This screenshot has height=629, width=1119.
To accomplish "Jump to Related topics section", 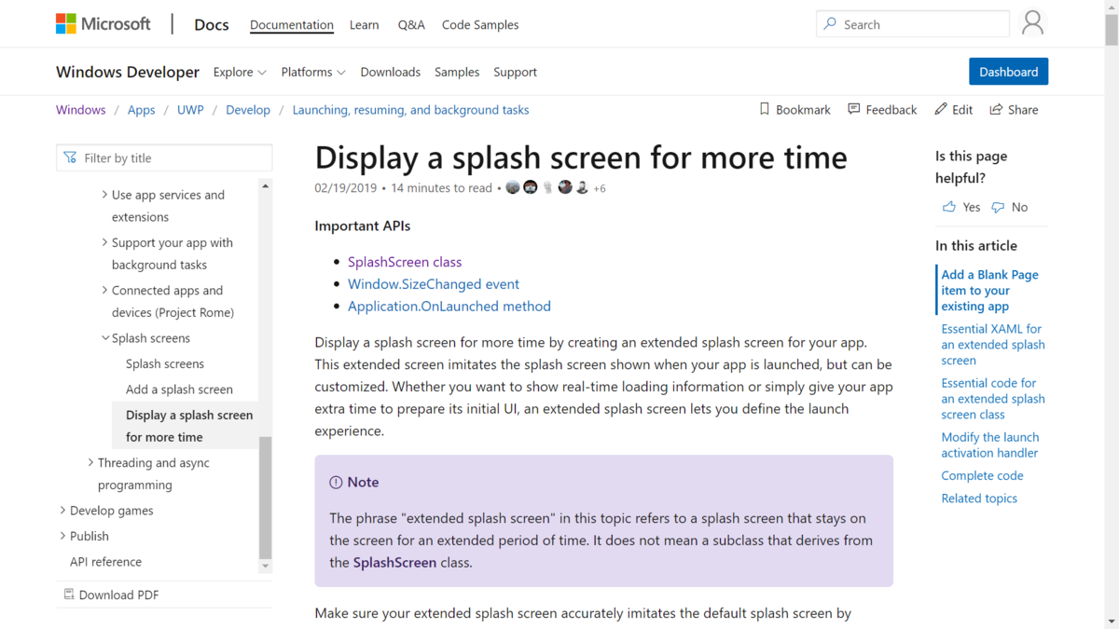I will coord(979,499).
